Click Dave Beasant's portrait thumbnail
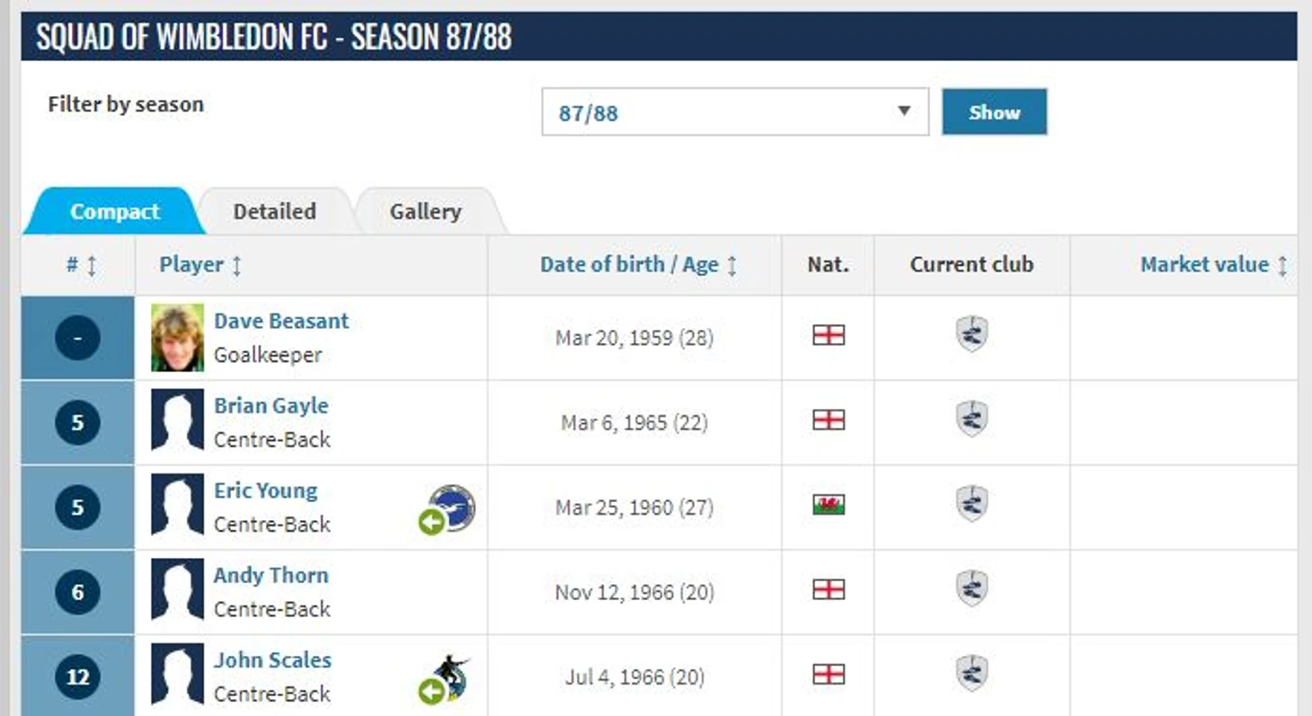Screen dimensions: 1312x716 click(177, 338)
